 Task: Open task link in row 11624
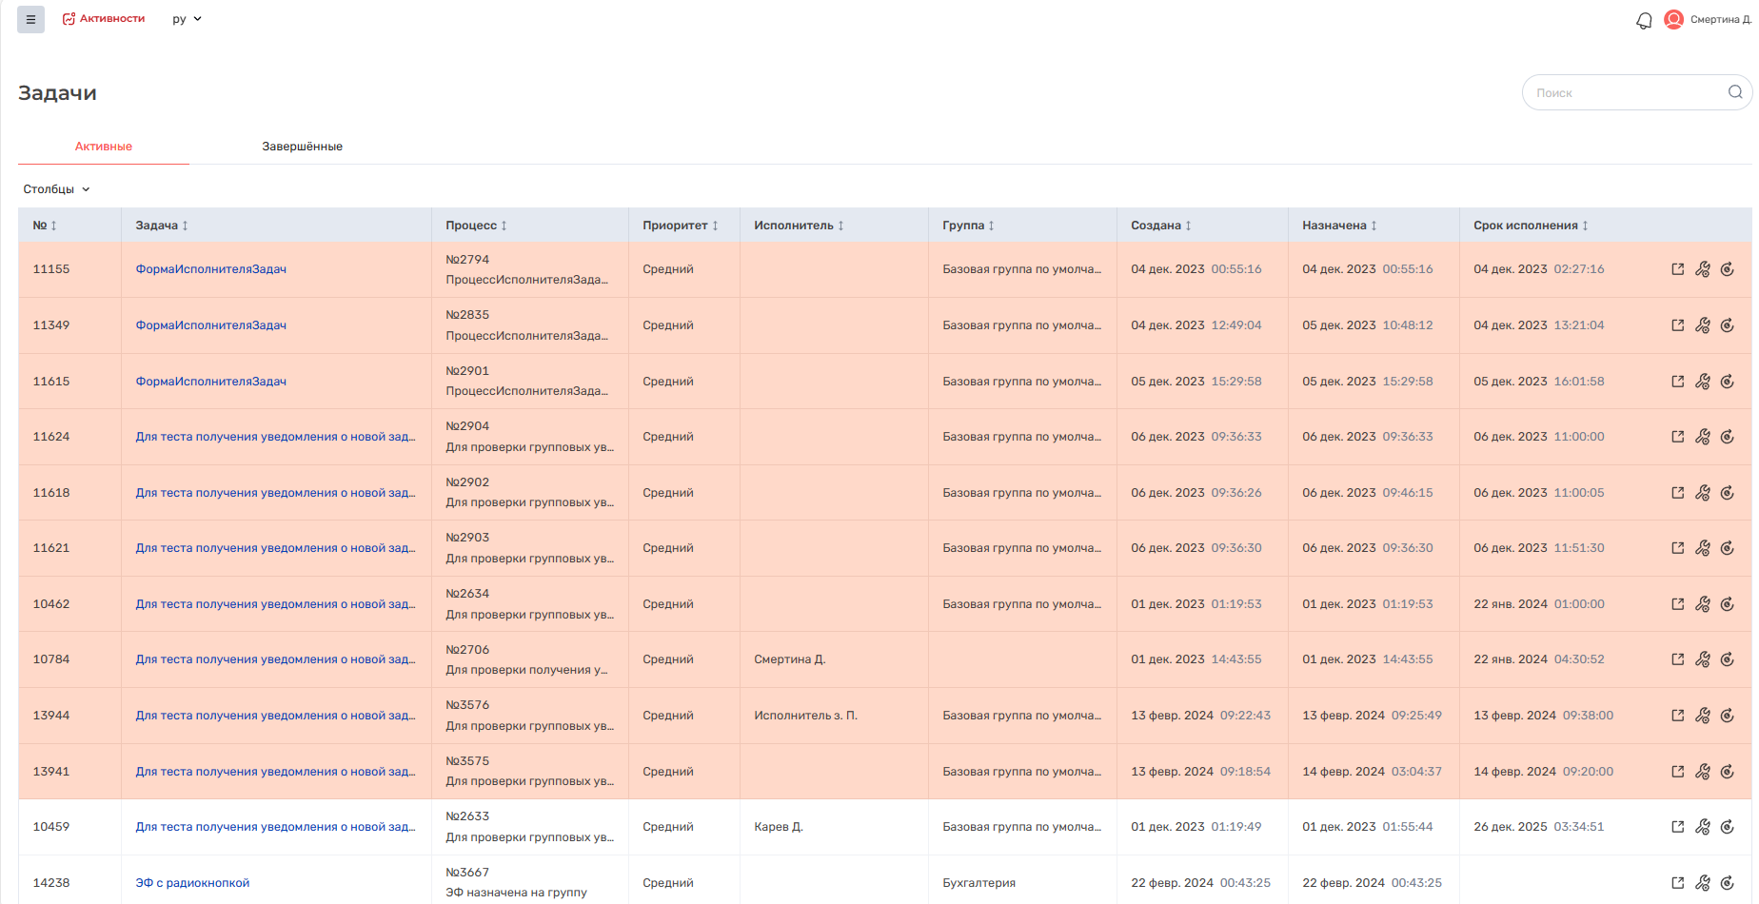[275, 437]
